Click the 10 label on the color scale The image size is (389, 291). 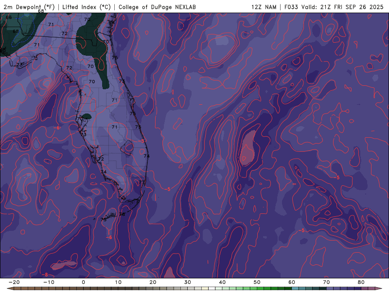pyautogui.click(x=118, y=282)
